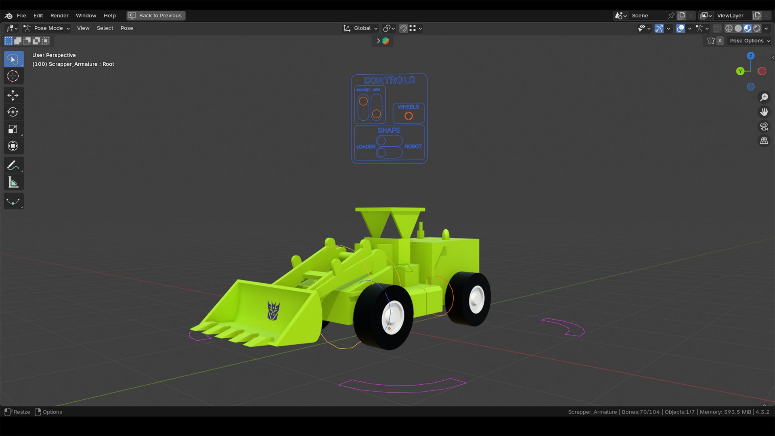
Task: Open selectability and visibility dropdown
Action: tap(644, 28)
